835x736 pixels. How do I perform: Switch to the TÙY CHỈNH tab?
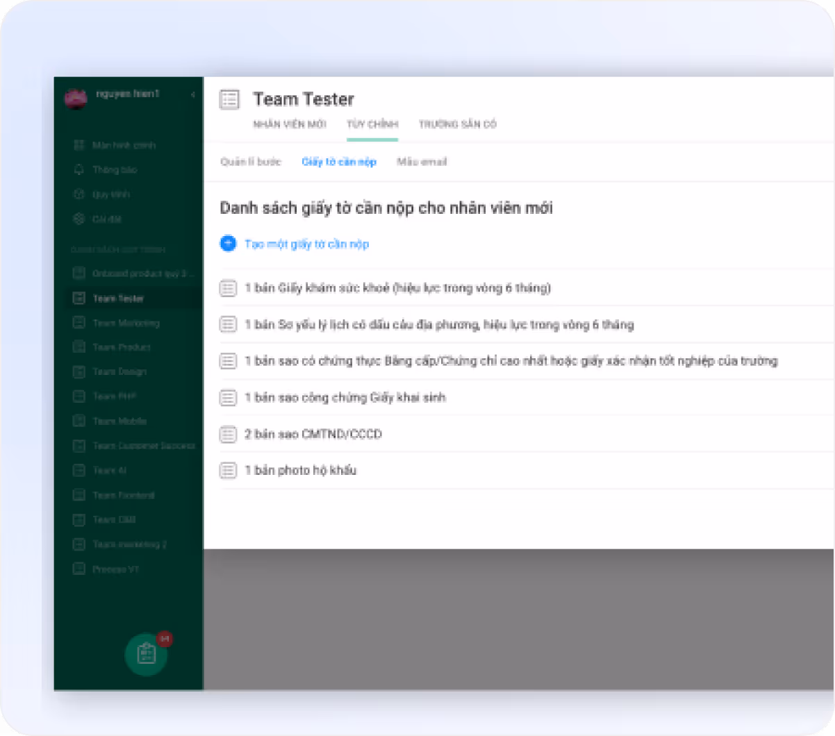coord(372,124)
